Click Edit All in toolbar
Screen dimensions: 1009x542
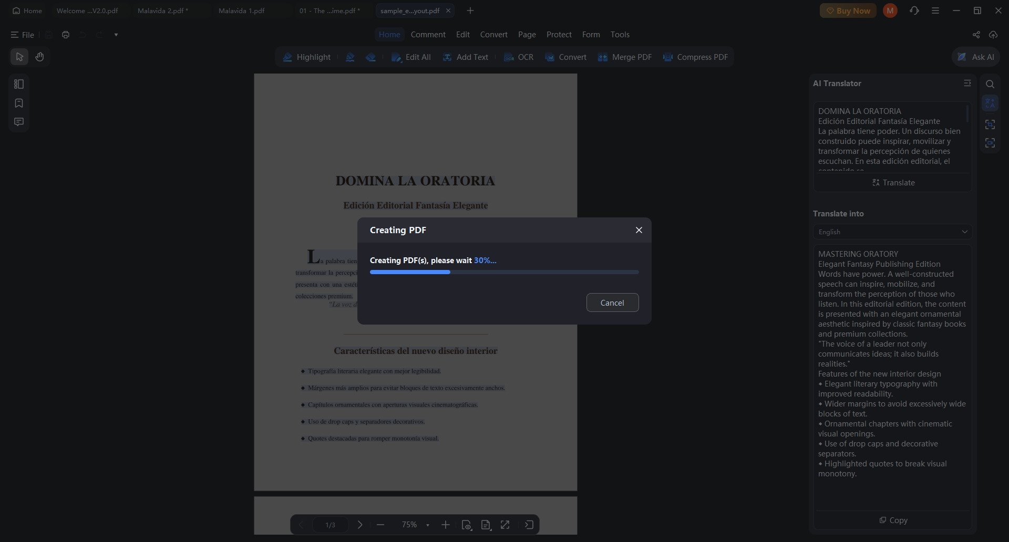point(411,57)
